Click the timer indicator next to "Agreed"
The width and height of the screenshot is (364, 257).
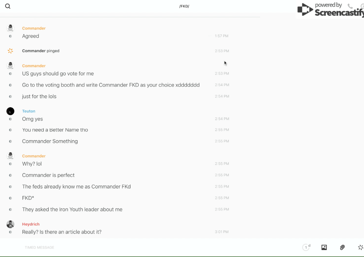point(10,36)
